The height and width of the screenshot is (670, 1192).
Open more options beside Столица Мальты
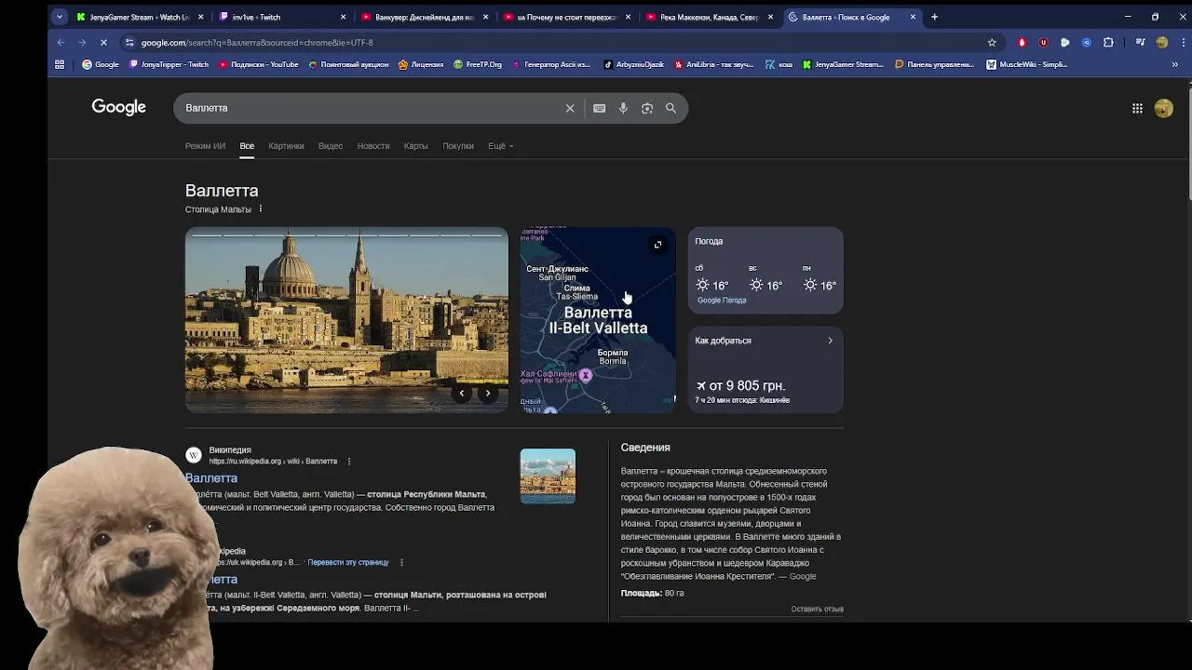[x=261, y=209]
